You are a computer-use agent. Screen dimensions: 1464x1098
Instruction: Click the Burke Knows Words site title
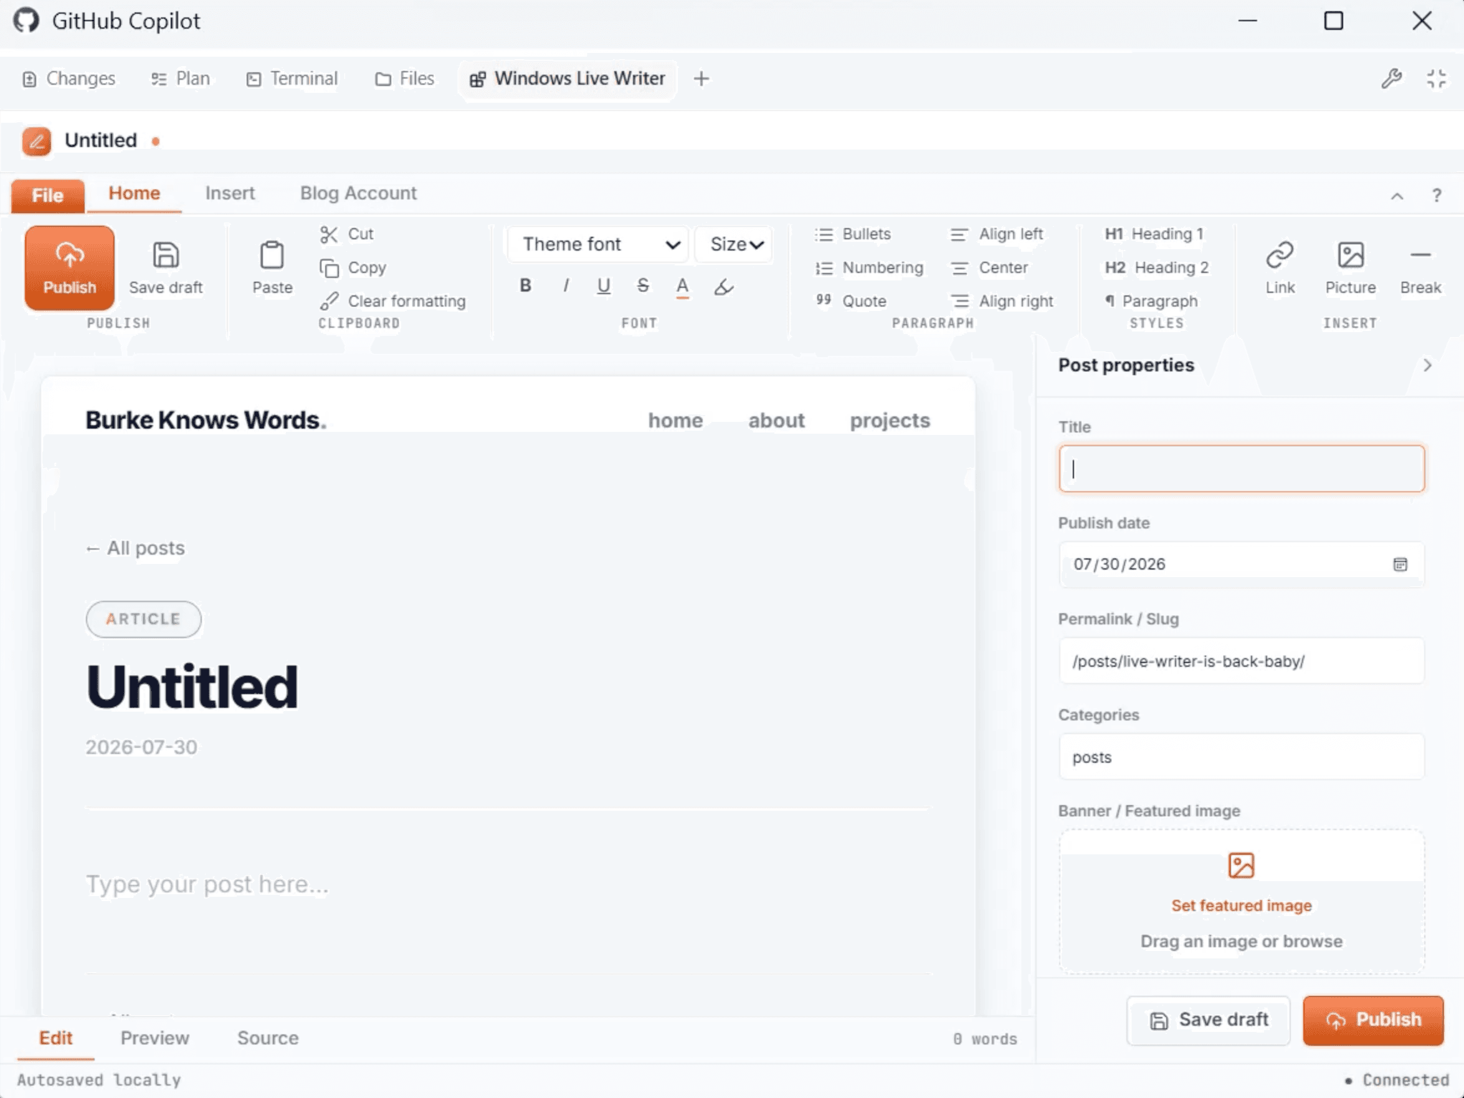206,420
